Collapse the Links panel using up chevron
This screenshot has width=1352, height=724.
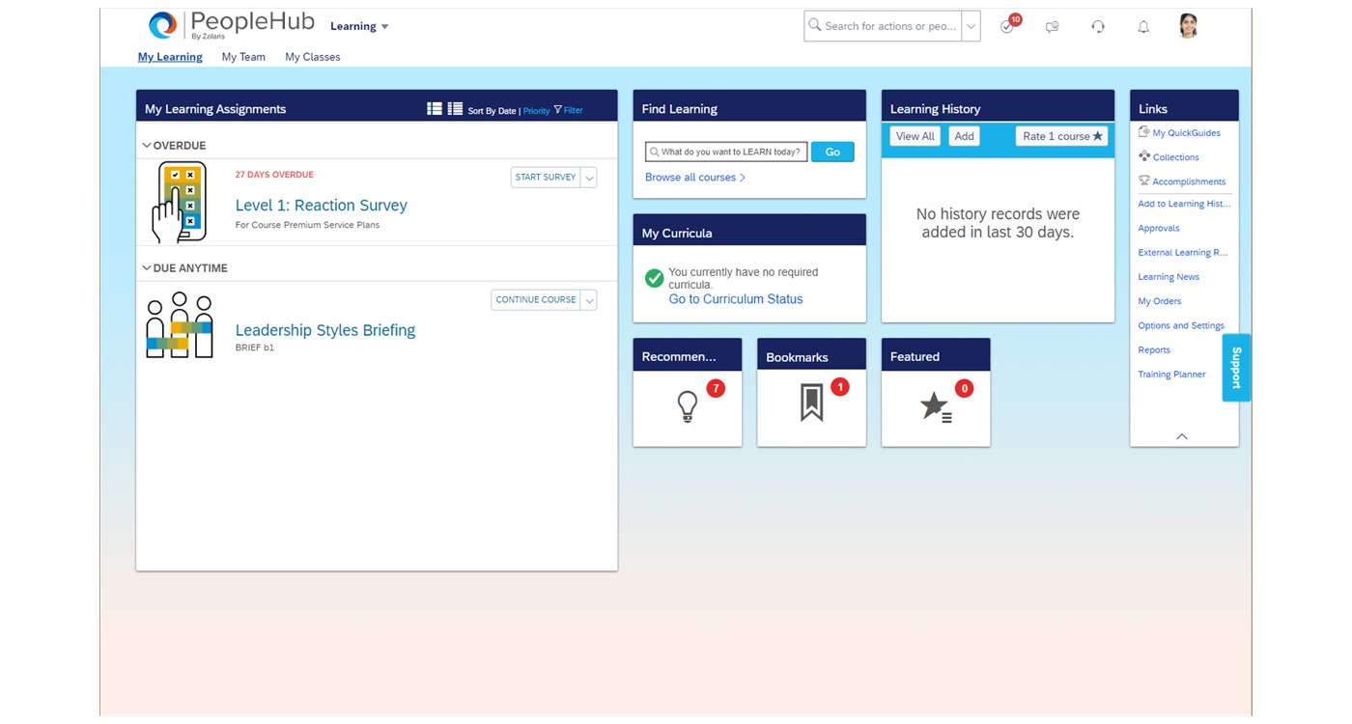1182,436
